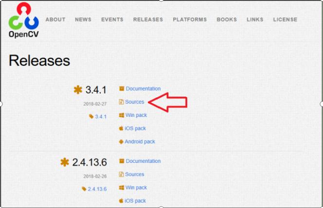Click the Releases page heading

[x=39, y=61]
